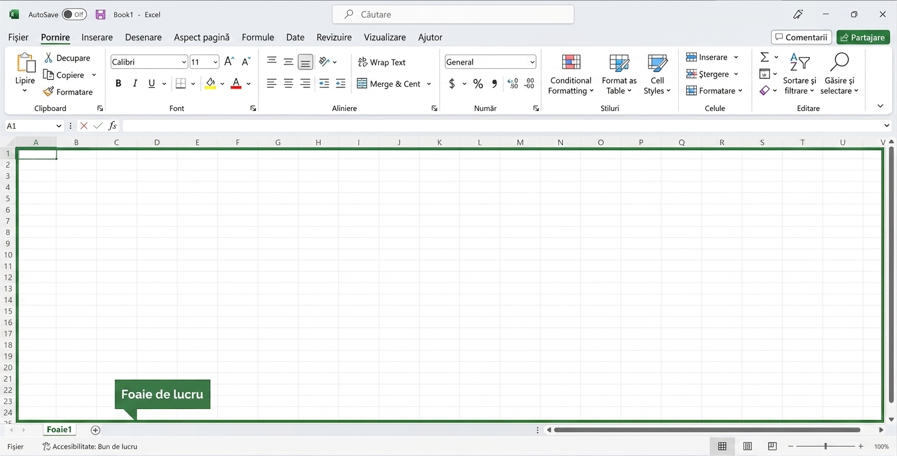Click the AutoSum sigma icon

coord(764,57)
